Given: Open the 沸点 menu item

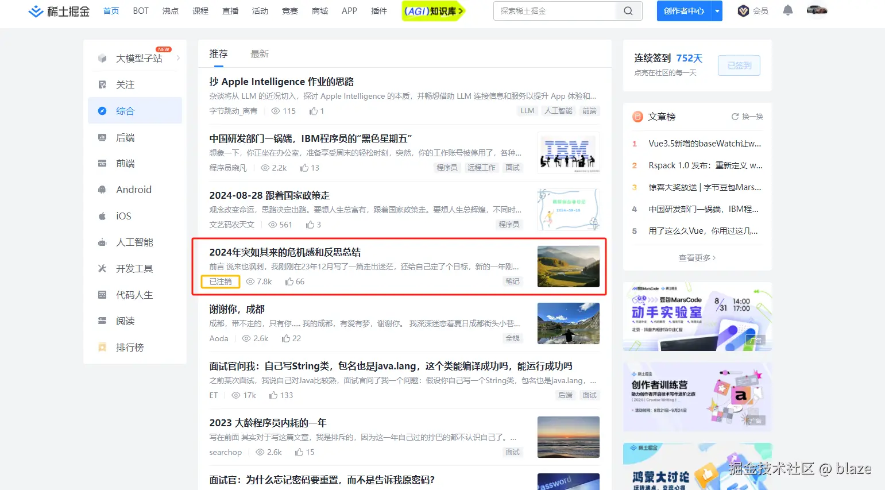Looking at the screenshot, I should pyautogui.click(x=170, y=10).
